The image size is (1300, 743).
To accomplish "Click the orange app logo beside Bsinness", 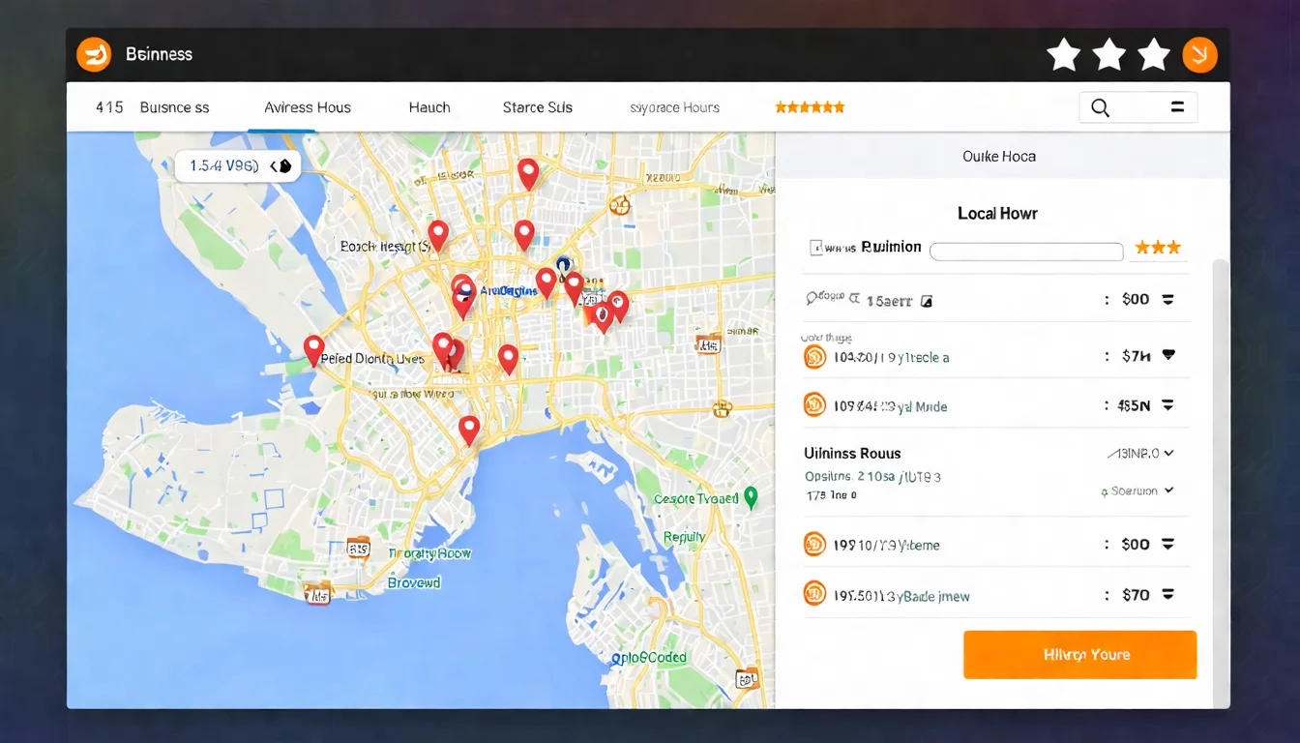I will pyautogui.click(x=94, y=54).
